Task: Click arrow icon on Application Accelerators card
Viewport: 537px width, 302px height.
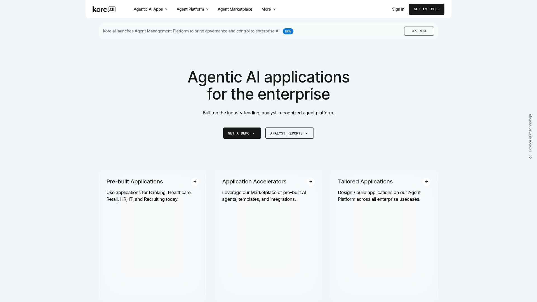Action: (311, 182)
